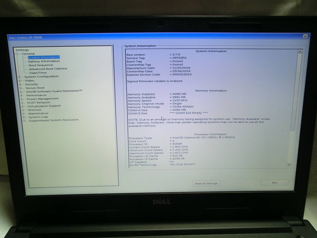Viewport: 317px width, 238px height.
Task: Click the Processor Information heading
Action: (211, 134)
